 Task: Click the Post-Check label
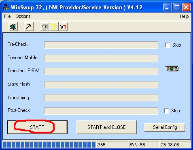[19, 110]
